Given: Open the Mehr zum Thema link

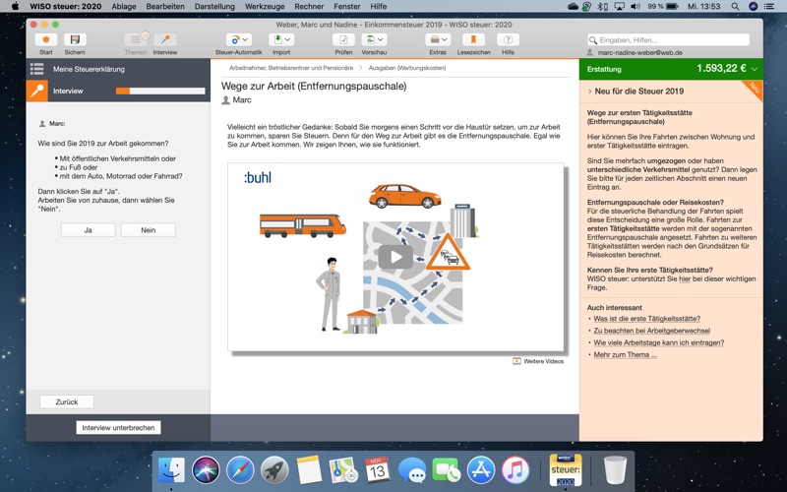Looking at the screenshot, I should pos(625,355).
